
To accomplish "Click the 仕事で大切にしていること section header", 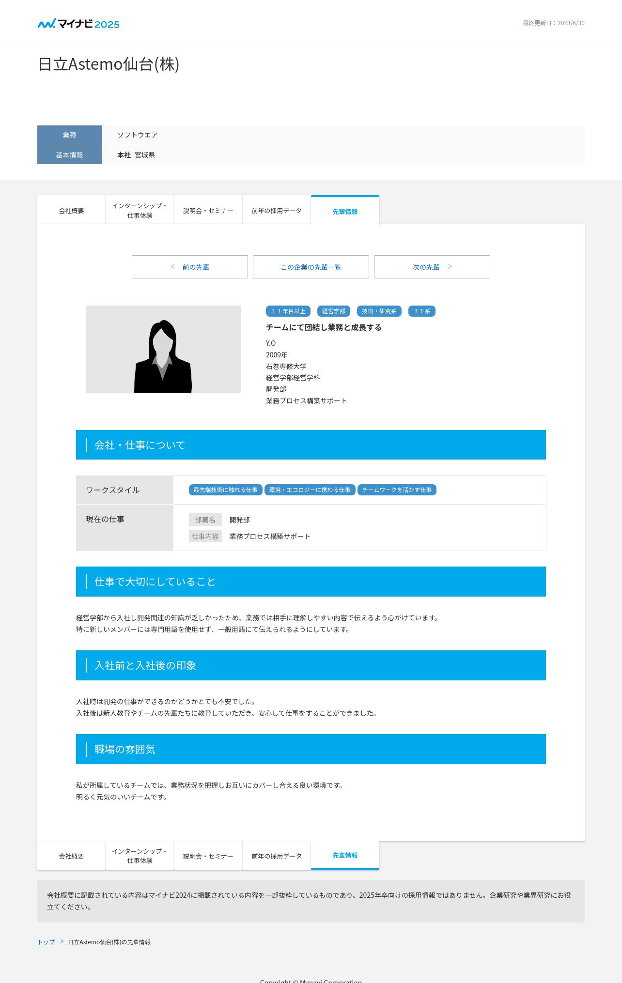I will pyautogui.click(x=311, y=582).
